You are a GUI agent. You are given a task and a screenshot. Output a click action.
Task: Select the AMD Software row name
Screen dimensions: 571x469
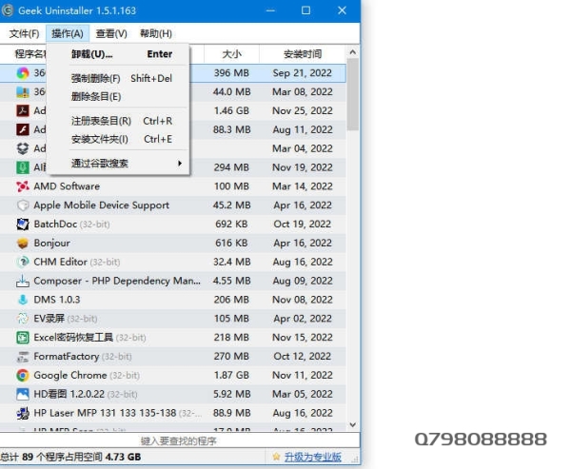tap(67, 186)
